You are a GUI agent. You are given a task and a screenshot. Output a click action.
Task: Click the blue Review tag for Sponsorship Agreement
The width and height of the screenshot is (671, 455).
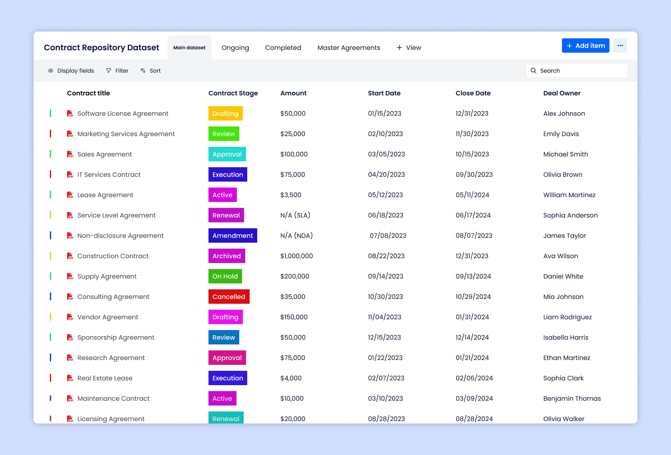[x=224, y=337]
